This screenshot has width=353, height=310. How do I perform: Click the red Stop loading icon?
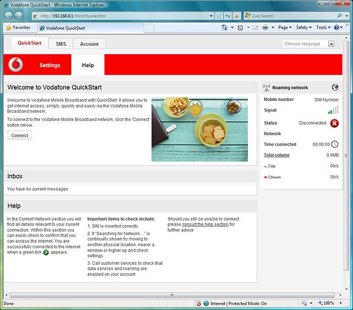[237, 16]
